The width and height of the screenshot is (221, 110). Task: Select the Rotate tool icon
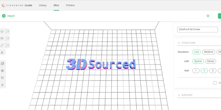2,38
